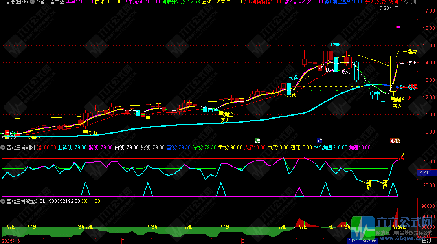Click the red 涨榜 marker badge
Viewport: 437px width, 244px height.
click(x=395, y=141)
